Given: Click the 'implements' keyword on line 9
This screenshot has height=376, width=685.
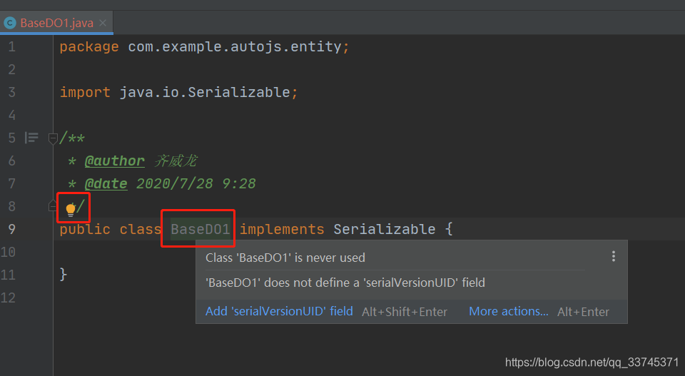Looking at the screenshot, I should pos(282,229).
